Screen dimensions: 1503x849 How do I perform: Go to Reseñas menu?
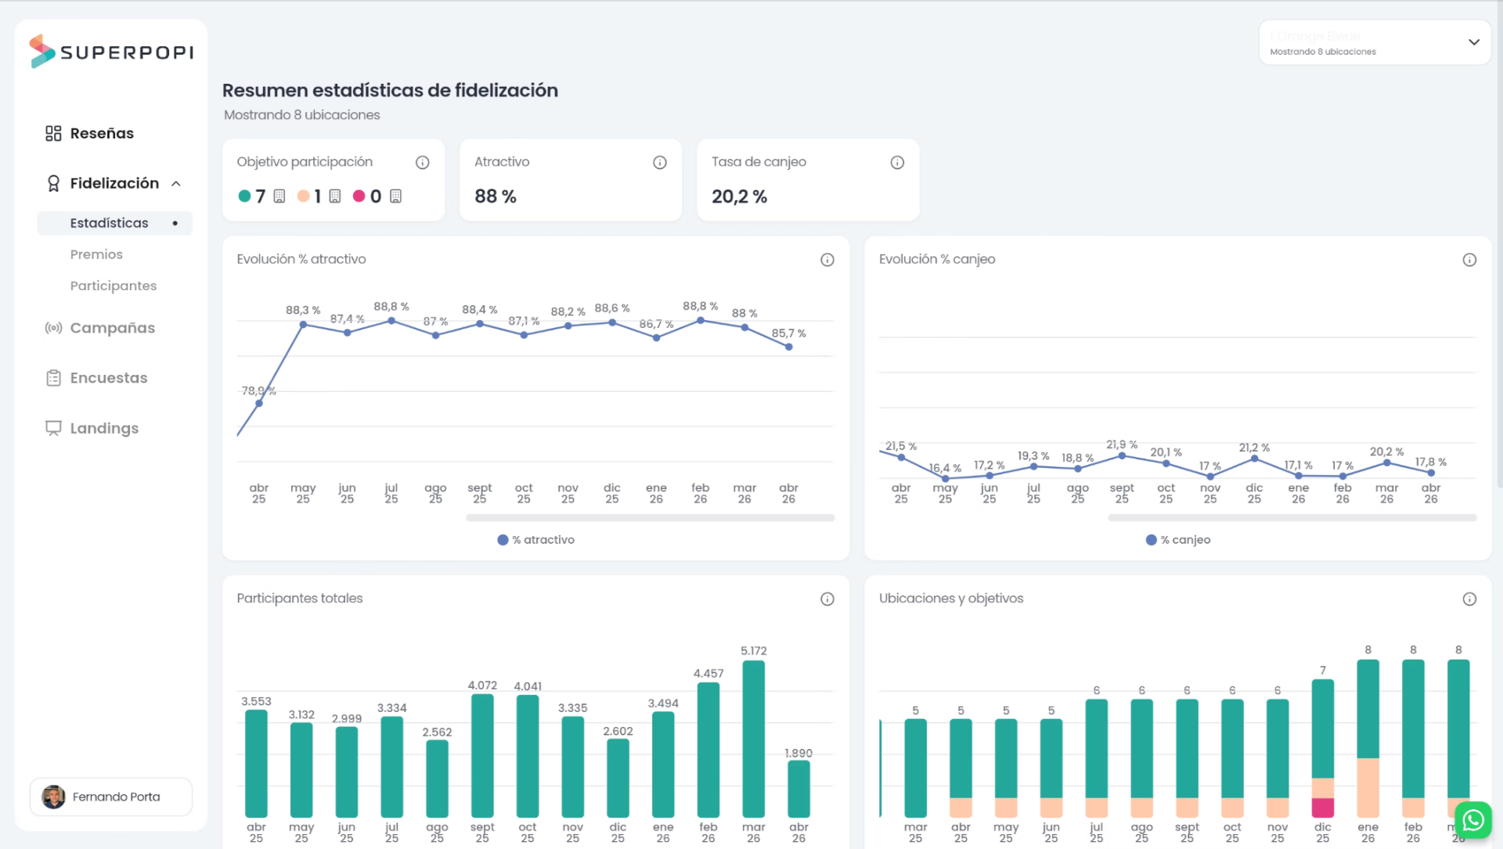102,133
